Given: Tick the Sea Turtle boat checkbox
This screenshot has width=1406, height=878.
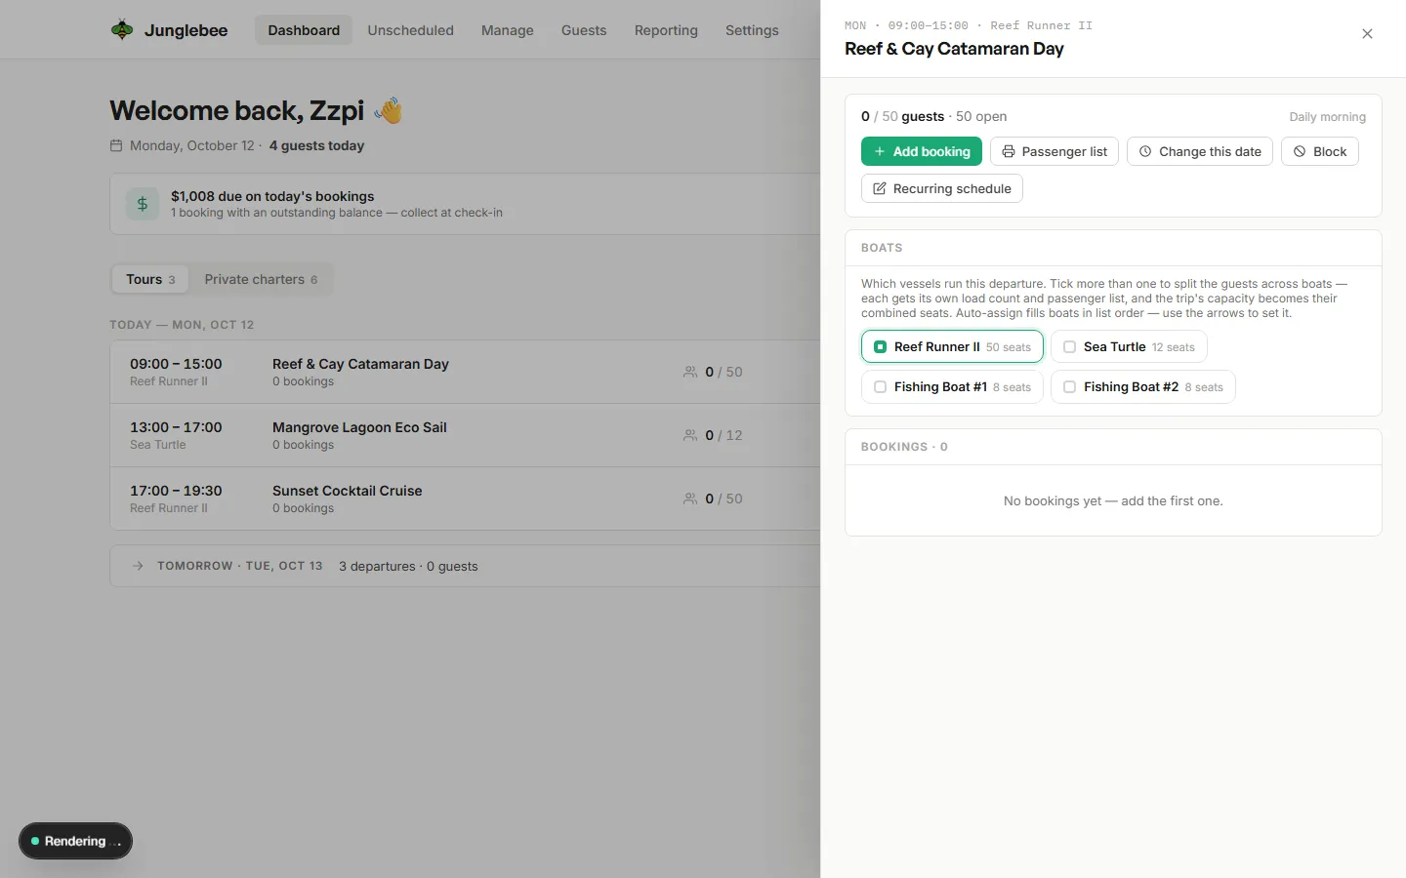Looking at the screenshot, I should pos(1069,346).
